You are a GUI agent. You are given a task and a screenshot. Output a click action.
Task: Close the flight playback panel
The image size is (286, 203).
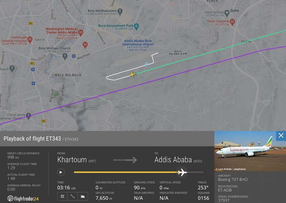pyautogui.click(x=281, y=136)
